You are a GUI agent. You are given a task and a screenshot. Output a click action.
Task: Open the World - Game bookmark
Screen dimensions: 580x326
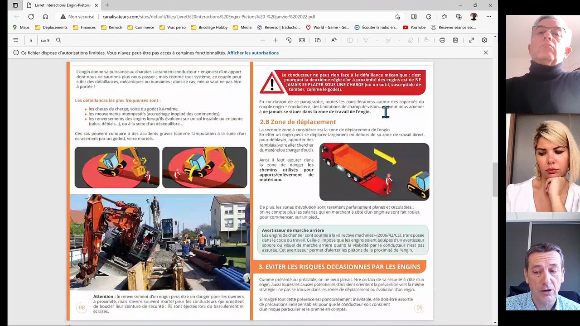point(327,27)
